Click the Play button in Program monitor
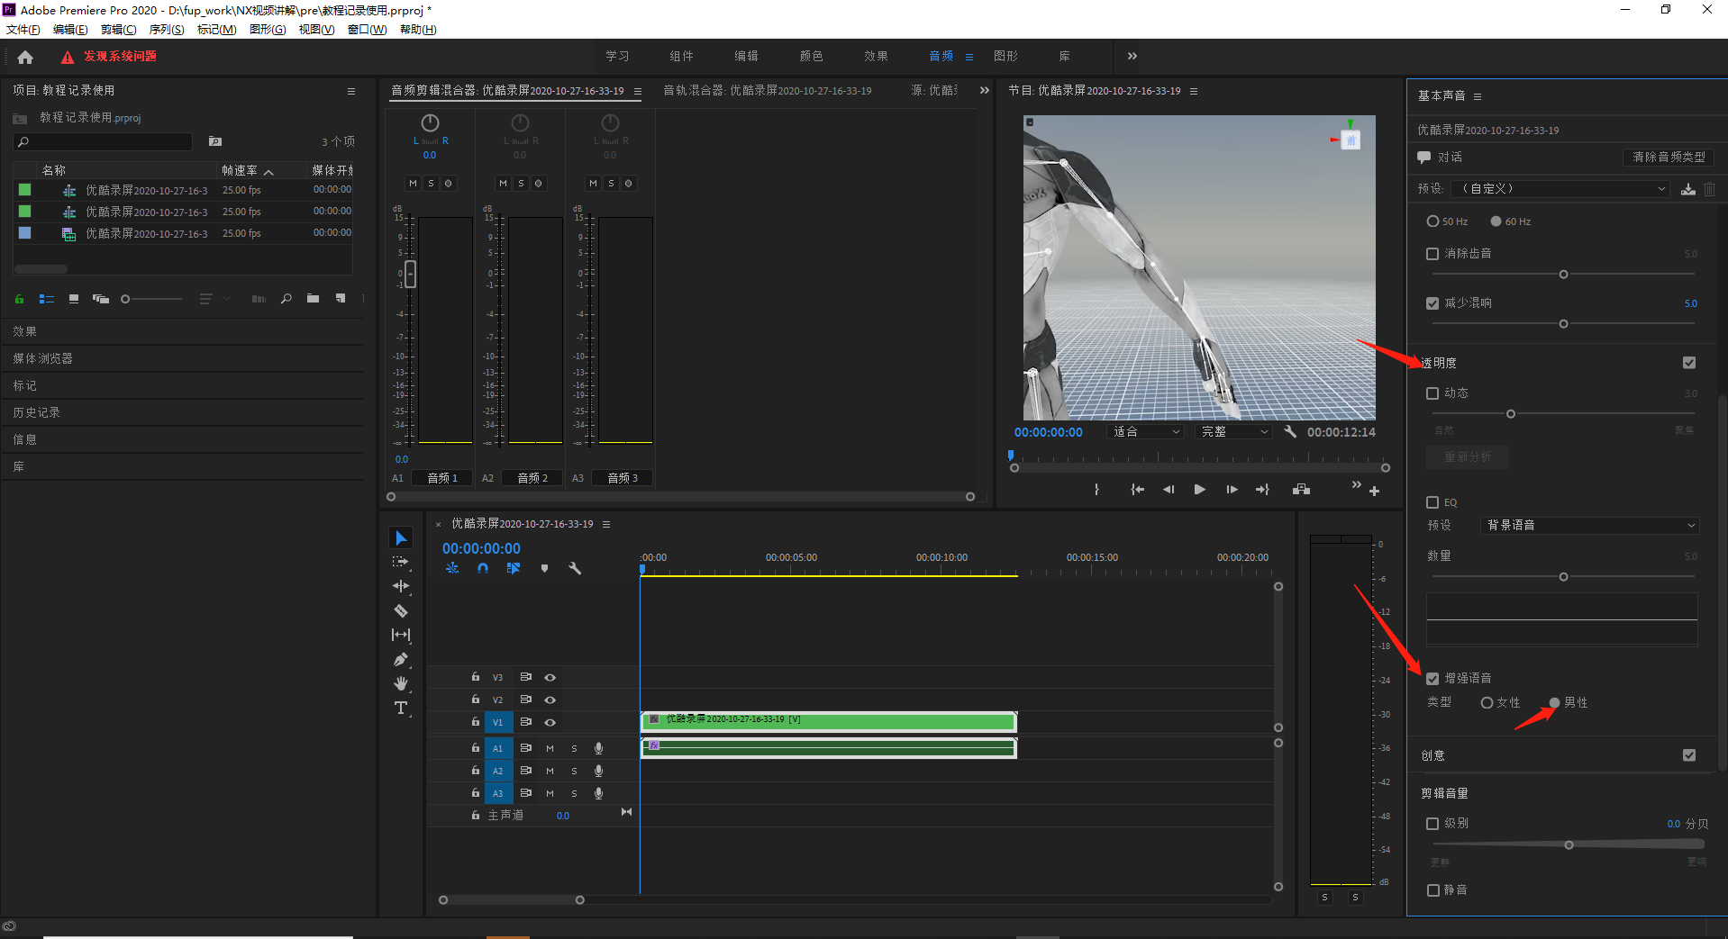 coord(1199,490)
